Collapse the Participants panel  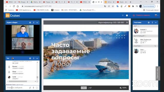156,23
